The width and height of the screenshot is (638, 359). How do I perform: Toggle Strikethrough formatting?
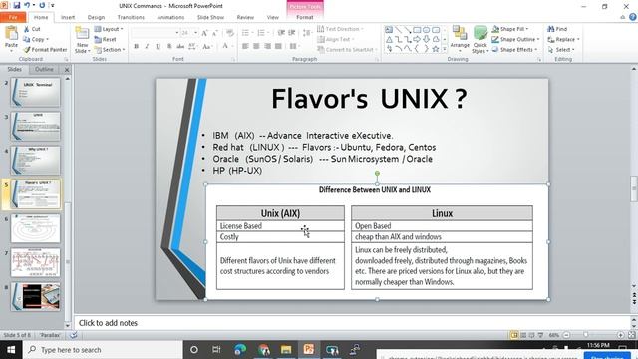(180, 47)
